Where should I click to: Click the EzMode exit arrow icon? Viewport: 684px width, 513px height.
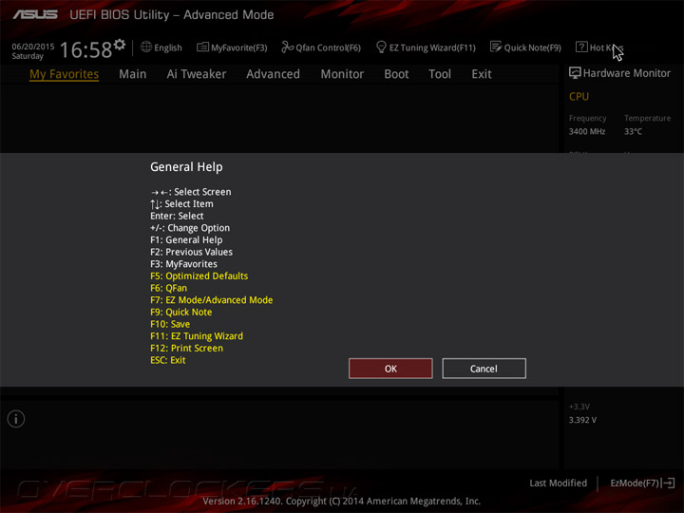click(668, 483)
